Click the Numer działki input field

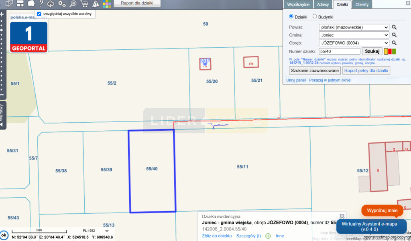pyautogui.click(x=340, y=51)
